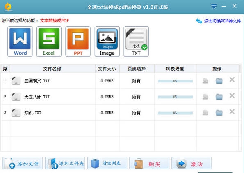The width and height of the screenshot is (244, 173).
Task: Click page selection 所有 for 天龙八部.TXT
Action: point(136,97)
